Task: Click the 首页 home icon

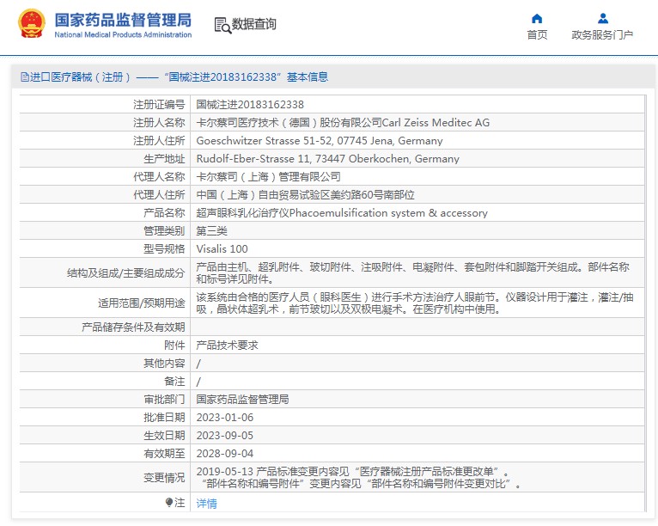Action: (x=537, y=18)
